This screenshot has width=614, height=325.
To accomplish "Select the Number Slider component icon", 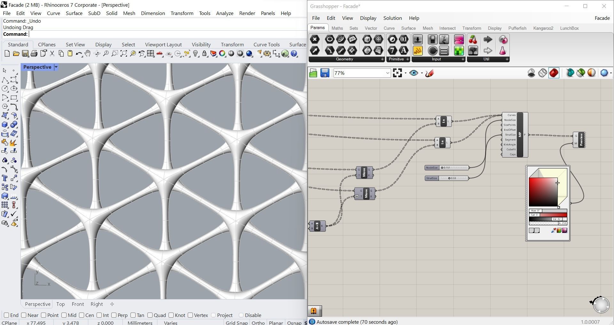I will pyautogui.click(x=418, y=40).
